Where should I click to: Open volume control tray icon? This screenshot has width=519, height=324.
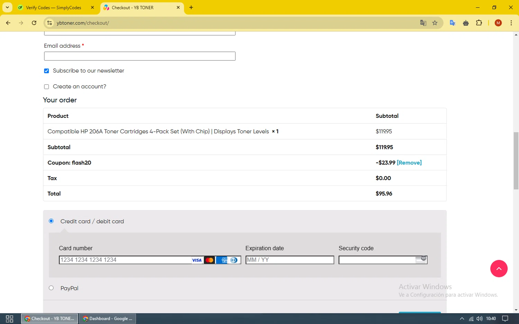(x=480, y=318)
